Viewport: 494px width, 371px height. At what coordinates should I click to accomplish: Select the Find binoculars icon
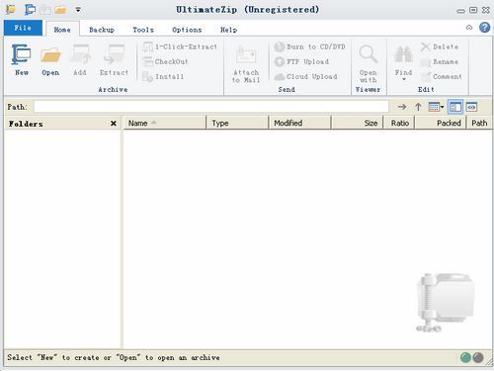point(403,54)
